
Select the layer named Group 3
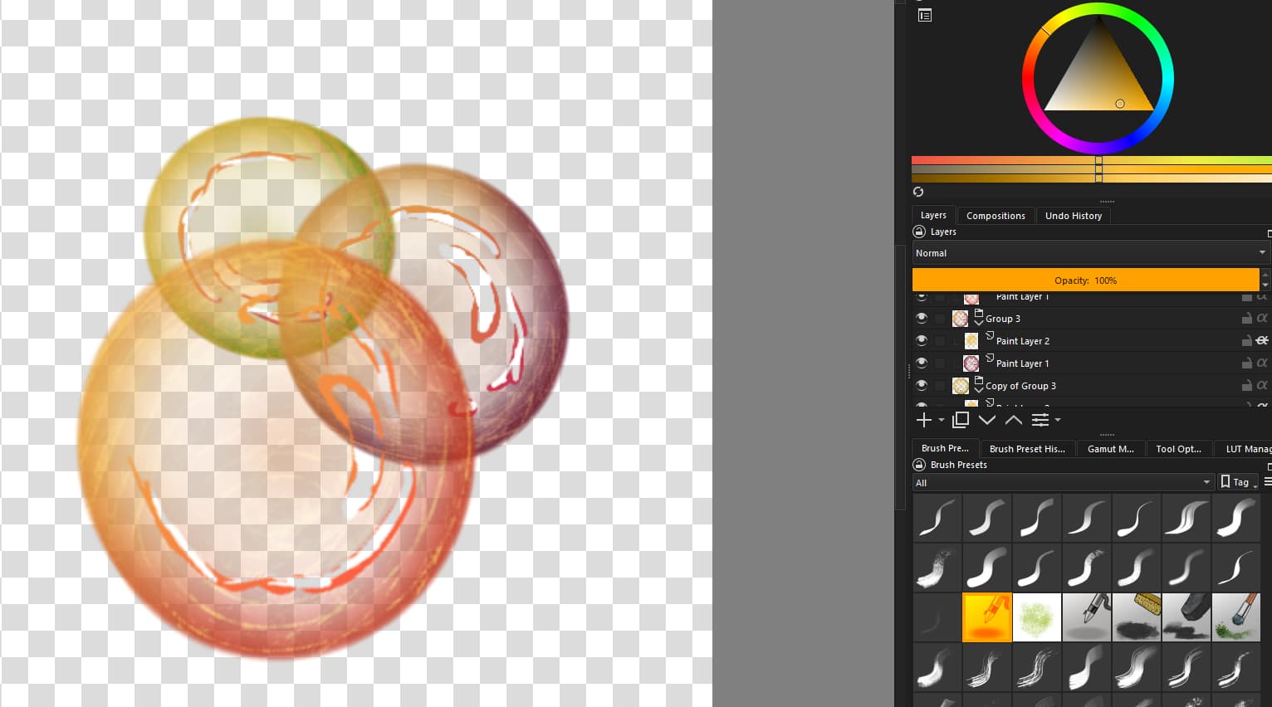[1003, 319]
